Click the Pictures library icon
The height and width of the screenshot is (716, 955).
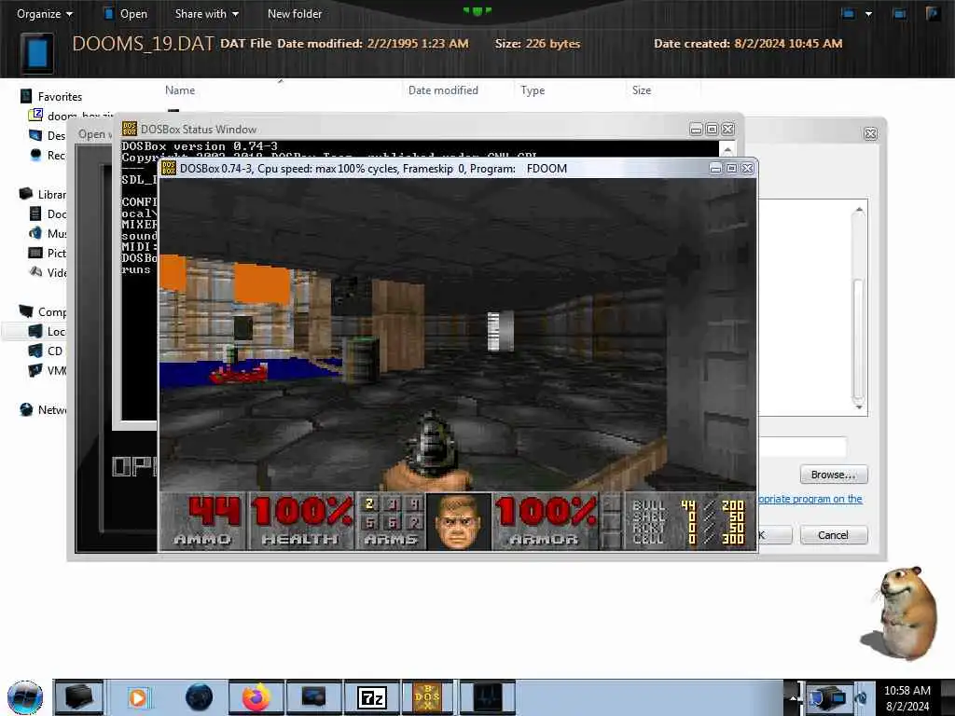pyautogui.click(x=36, y=253)
